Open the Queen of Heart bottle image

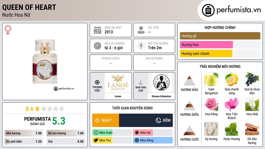45,62
